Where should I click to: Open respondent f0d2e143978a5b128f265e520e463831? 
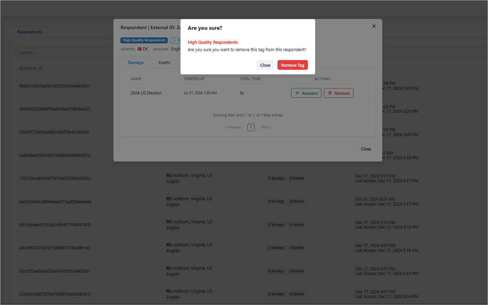55,86
